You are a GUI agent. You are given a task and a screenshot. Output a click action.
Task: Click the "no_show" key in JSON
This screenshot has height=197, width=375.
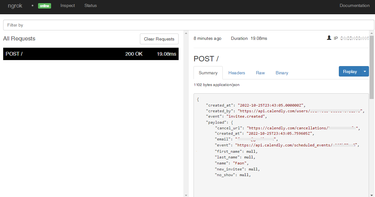point(225,175)
